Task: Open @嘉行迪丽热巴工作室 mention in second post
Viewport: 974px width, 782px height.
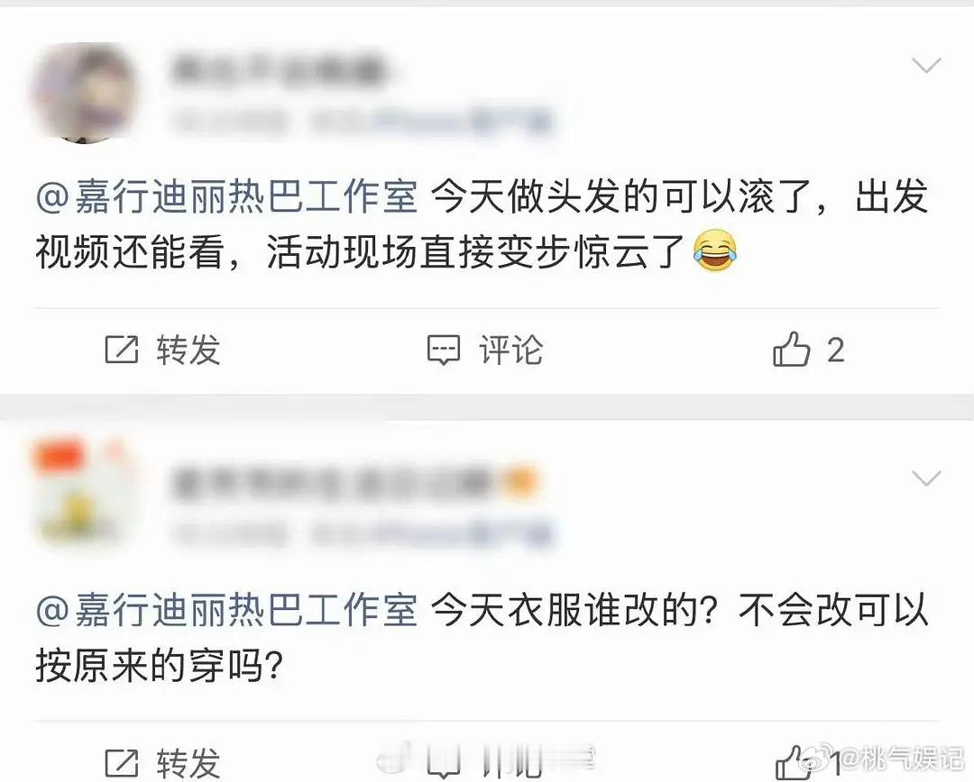Action: [226, 610]
